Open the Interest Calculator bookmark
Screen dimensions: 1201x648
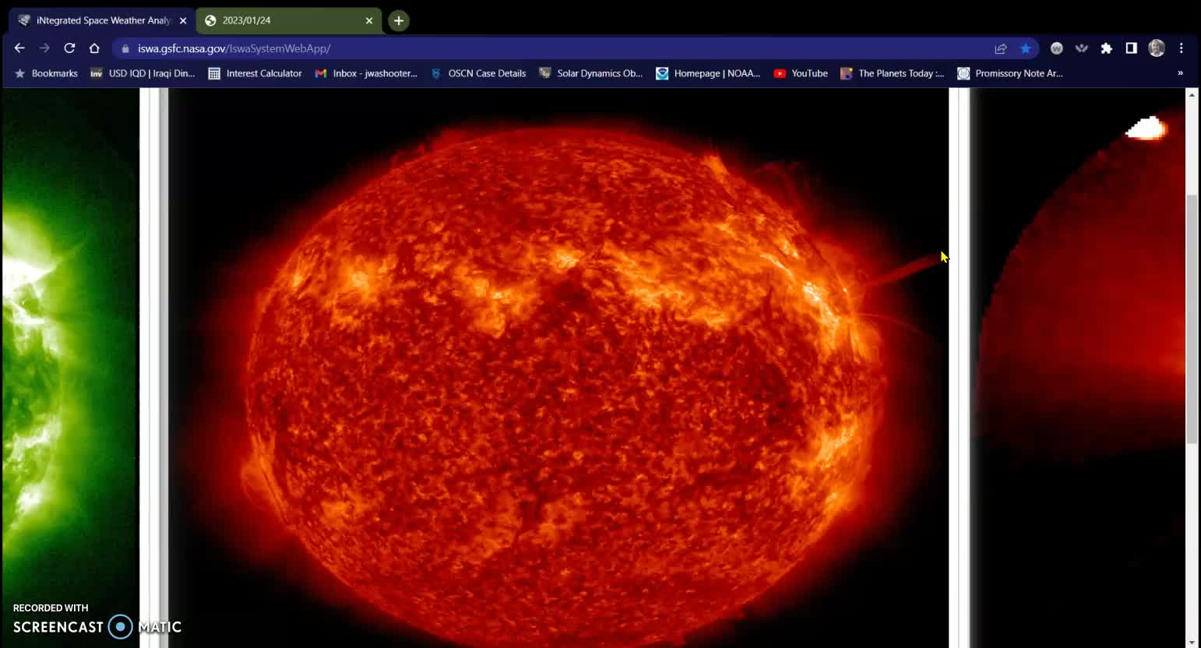point(255,73)
